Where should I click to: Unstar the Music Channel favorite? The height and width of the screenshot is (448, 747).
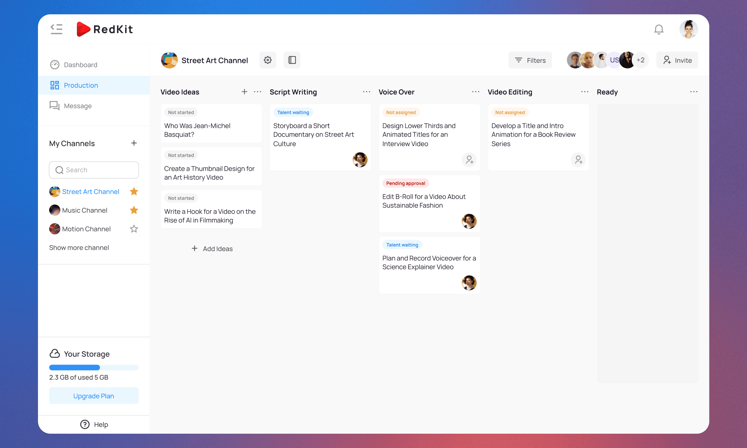click(134, 210)
